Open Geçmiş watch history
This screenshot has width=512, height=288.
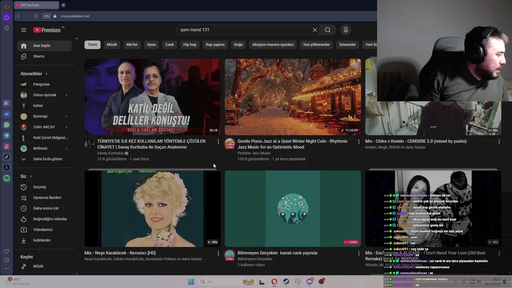[x=44, y=187]
